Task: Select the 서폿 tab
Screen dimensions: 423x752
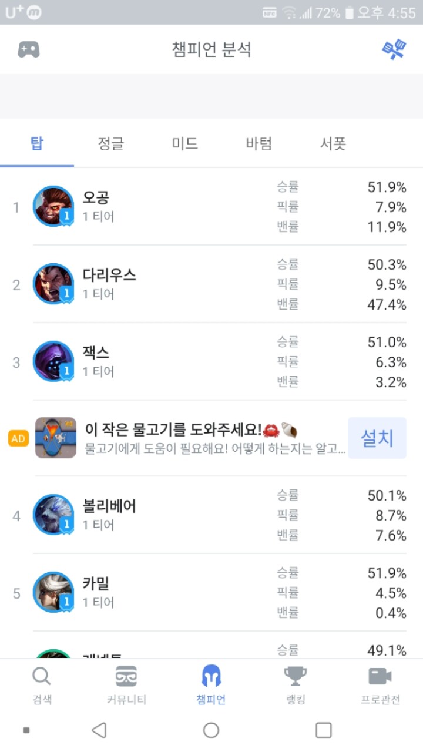Action: tap(333, 143)
